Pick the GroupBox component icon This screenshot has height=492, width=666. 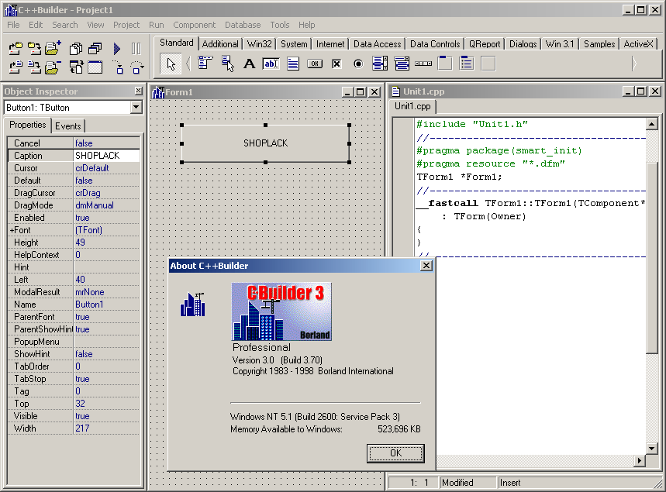445,64
